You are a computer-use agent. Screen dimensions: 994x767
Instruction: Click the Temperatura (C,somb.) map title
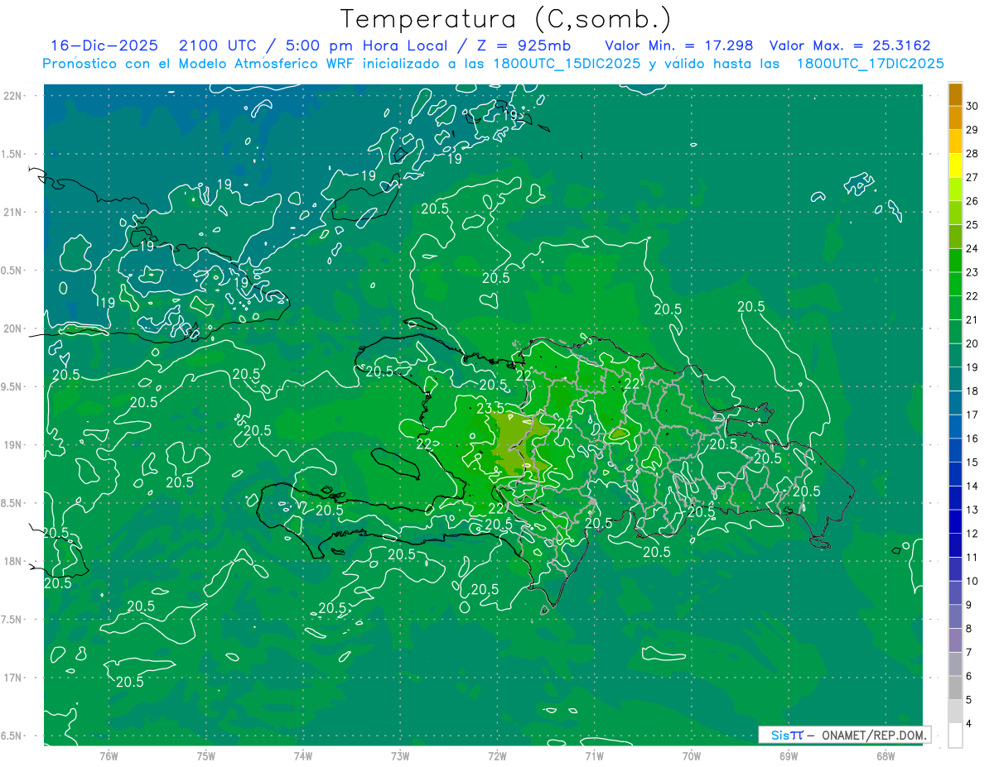[x=505, y=19]
